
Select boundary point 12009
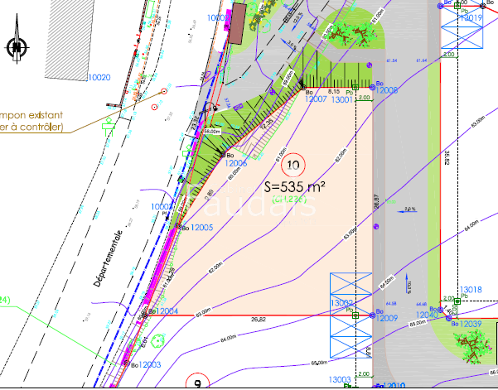387,319
